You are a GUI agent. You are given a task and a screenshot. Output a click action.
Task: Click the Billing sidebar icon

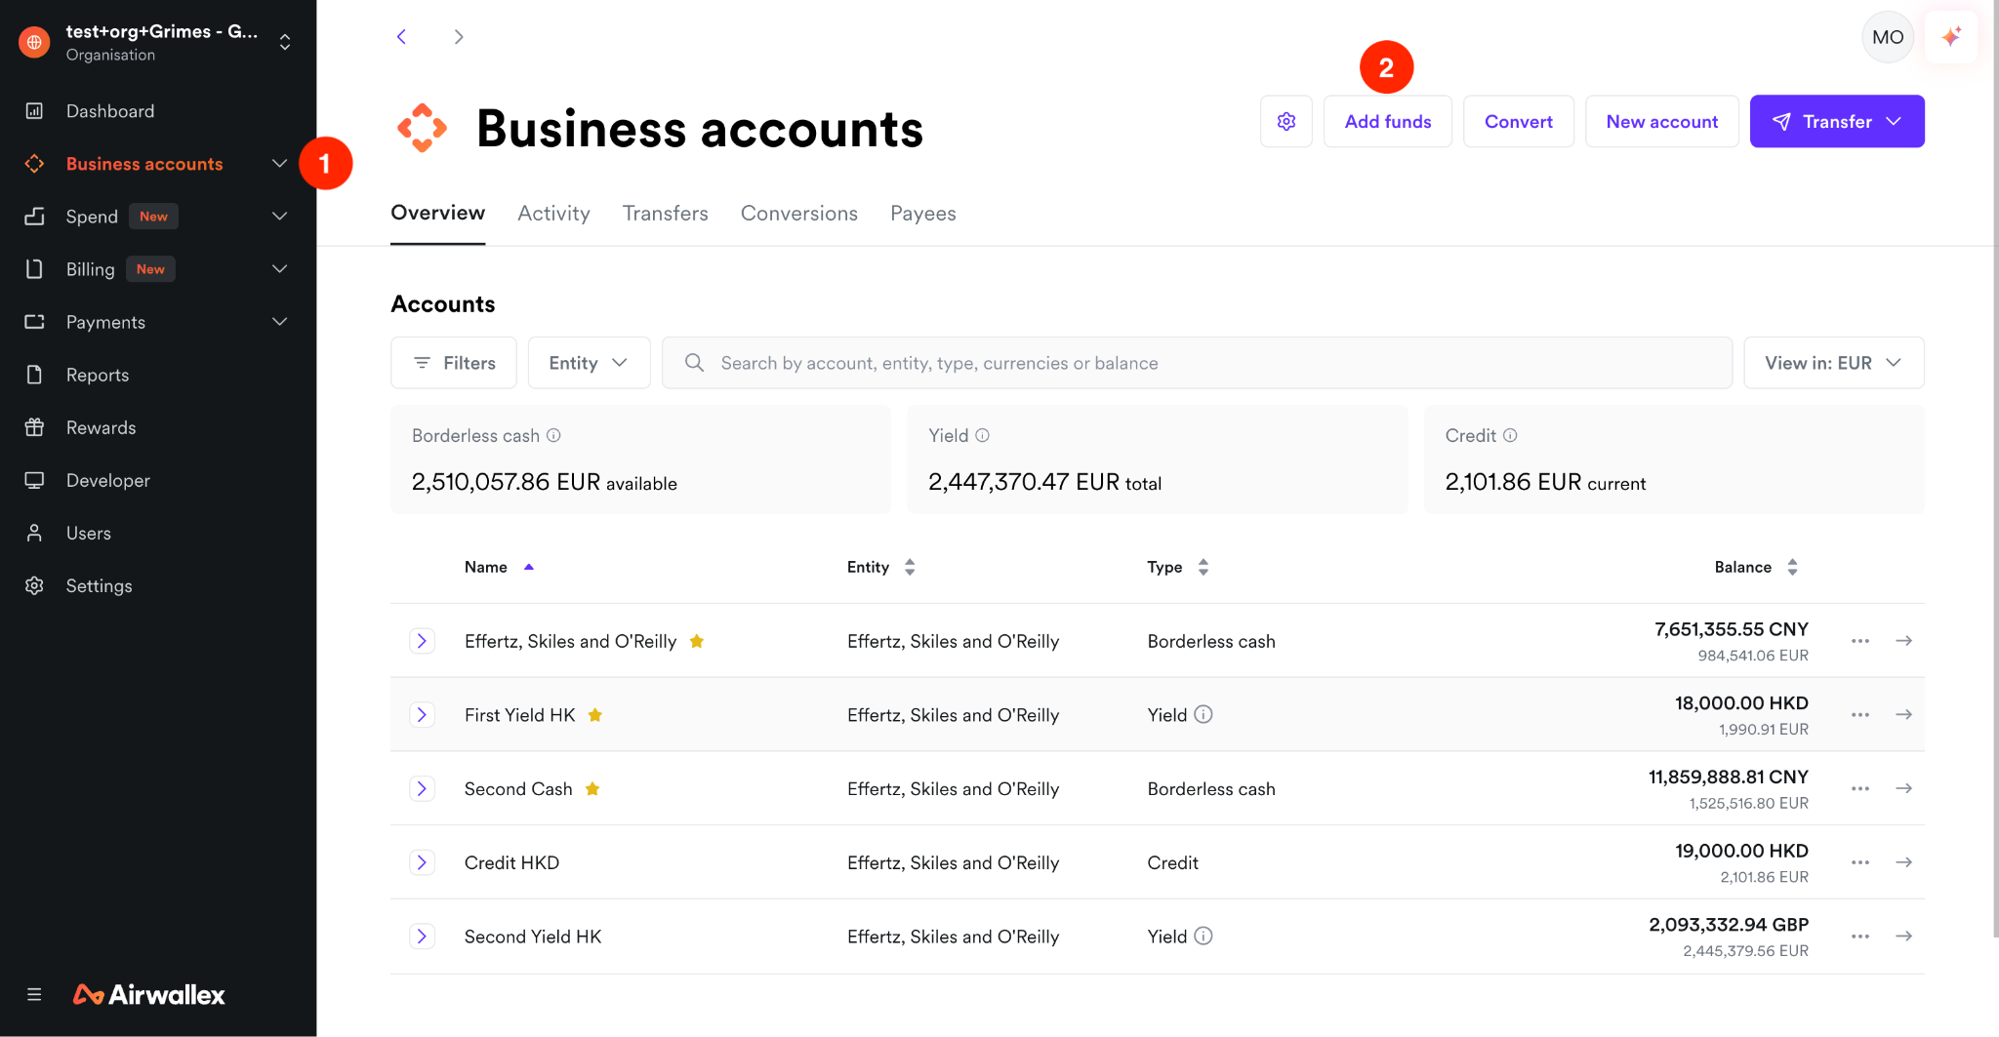point(34,269)
